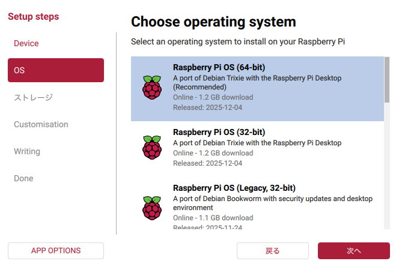Screen dimensions: 402x267
Task: Click the Raspberry Pi OS (64-bit) raspberry logo
Action: point(152,88)
